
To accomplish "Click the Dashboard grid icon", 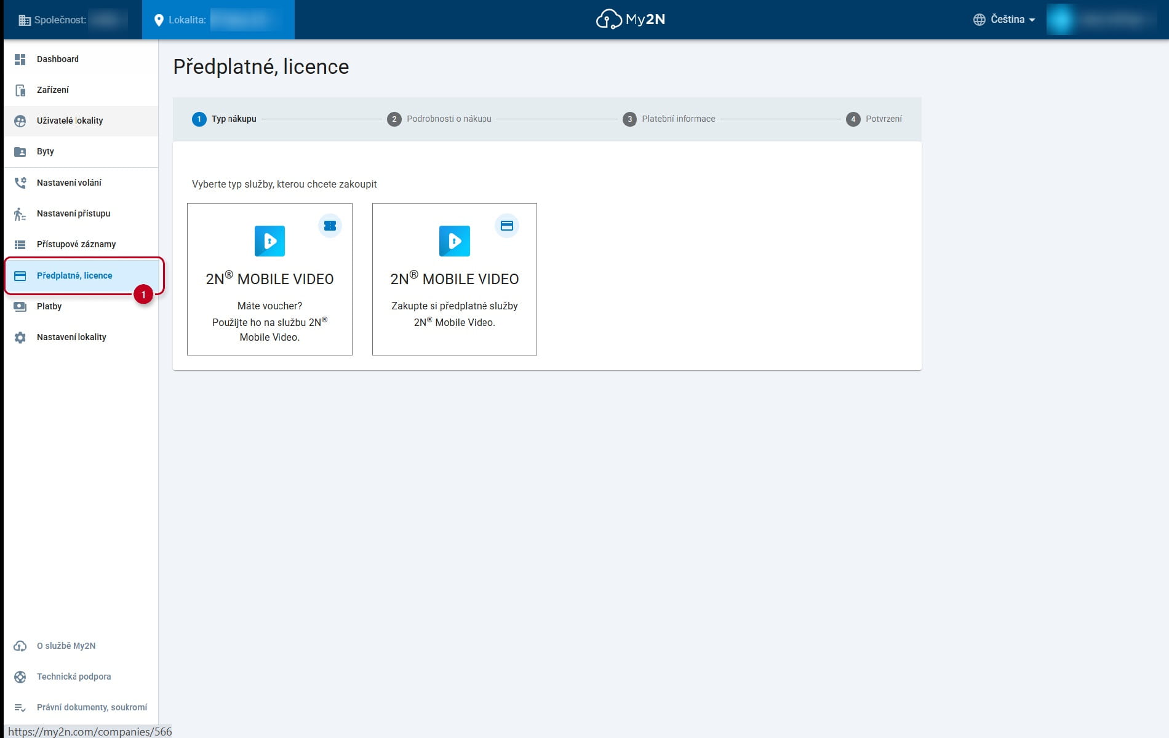I will 20,59.
